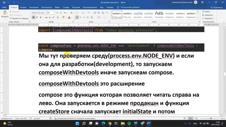Click the Align Right icon
The image size is (226, 127).
coord(84,17)
